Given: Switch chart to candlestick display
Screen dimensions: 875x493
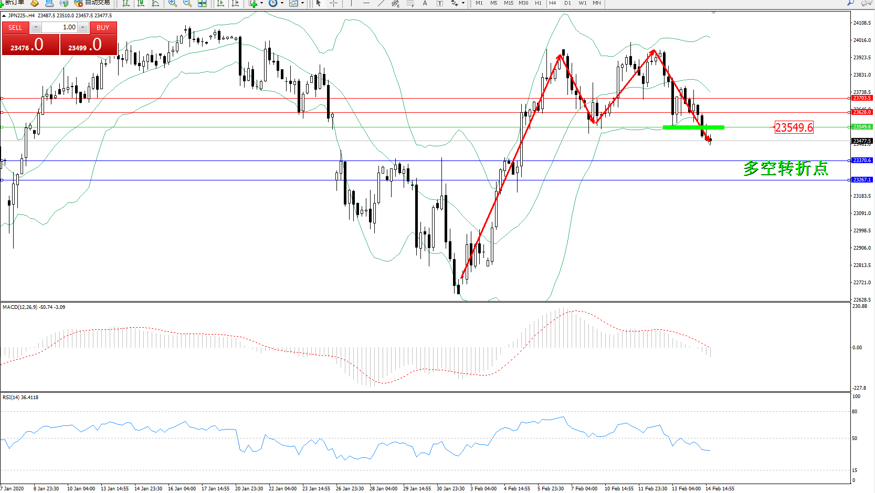Looking at the screenshot, I should (x=141, y=3).
